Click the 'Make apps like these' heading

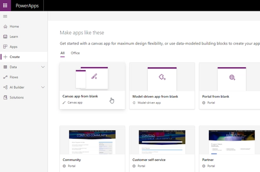pos(82,33)
